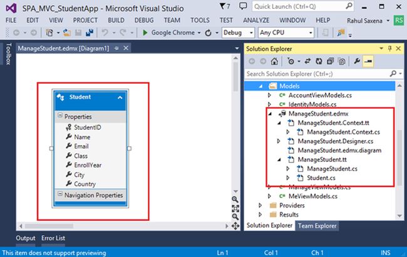This screenshot has width=407, height=257.
Task: Click diagram horizontal scrollbar thumb
Action: click(x=49, y=226)
